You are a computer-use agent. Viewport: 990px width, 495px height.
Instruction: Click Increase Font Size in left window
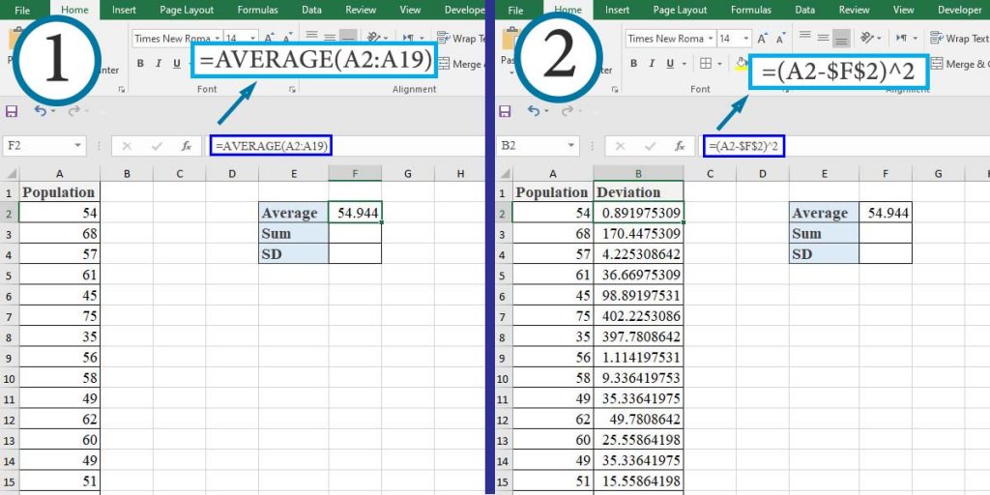tap(269, 39)
